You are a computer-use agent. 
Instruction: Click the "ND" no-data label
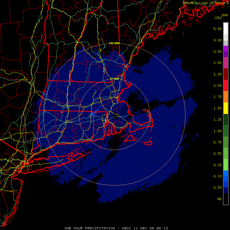point(220,199)
